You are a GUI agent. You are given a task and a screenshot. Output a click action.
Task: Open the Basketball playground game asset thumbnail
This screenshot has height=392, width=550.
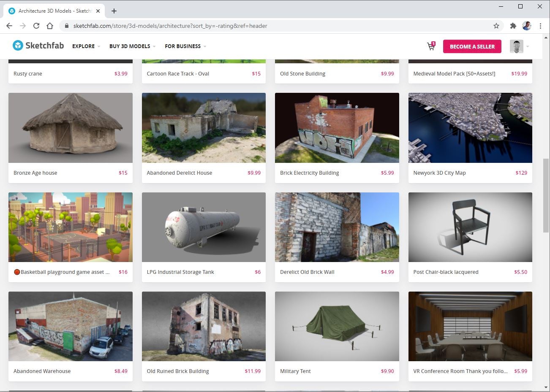[x=71, y=227]
